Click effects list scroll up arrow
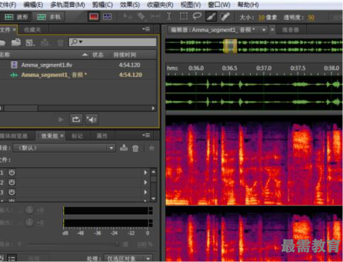Image resolution: width=343 pixels, height=262 pixels. tap(153, 172)
